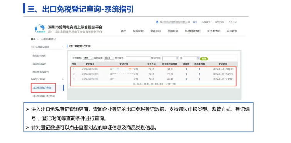The height and width of the screenshot is (143, 291).
Task: Open the 风险防控 navigation item
Action: (x=138, y=31)
